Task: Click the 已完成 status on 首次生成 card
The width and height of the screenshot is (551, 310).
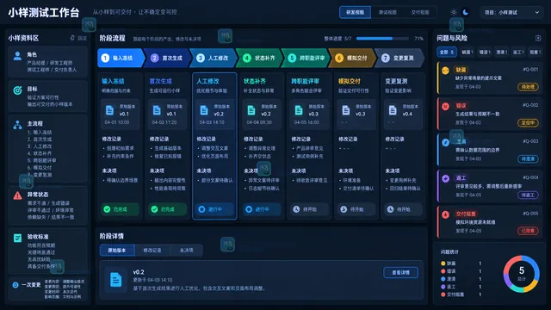Action: 167,209
